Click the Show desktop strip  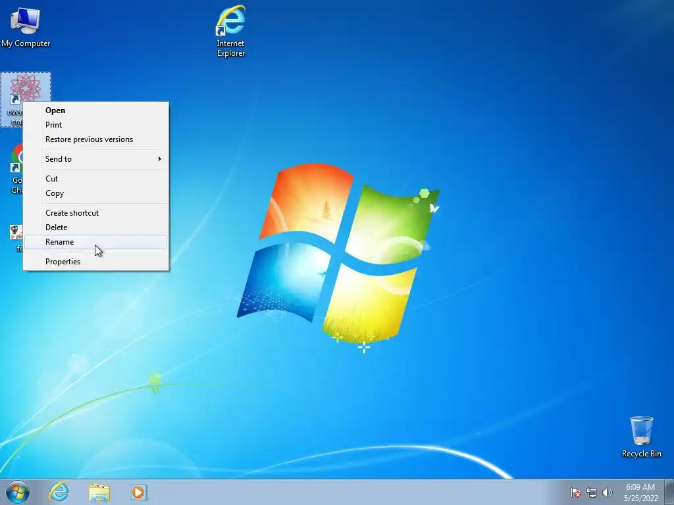click(669, 492)
